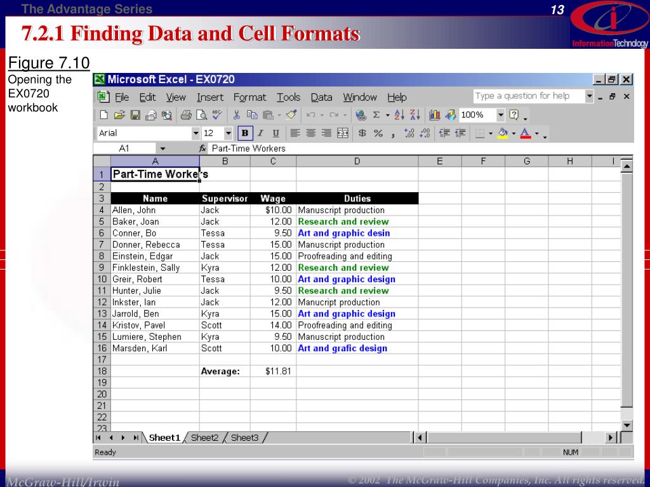Open the font size dropdown (12)
The height and width of the screenshot is (487, 650).
point(229,133)
